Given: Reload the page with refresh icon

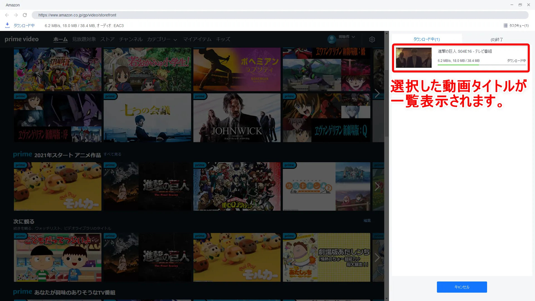Looking at the screenshot, I should (x=25, y=15).
